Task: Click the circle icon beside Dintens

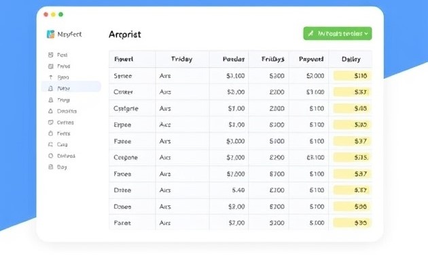Action: 50,156
